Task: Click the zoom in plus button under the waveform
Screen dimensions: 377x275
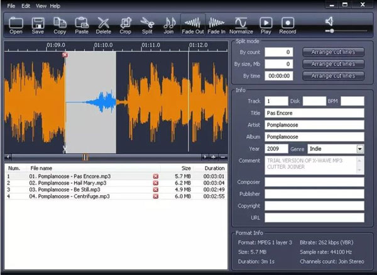Action: 213,157
